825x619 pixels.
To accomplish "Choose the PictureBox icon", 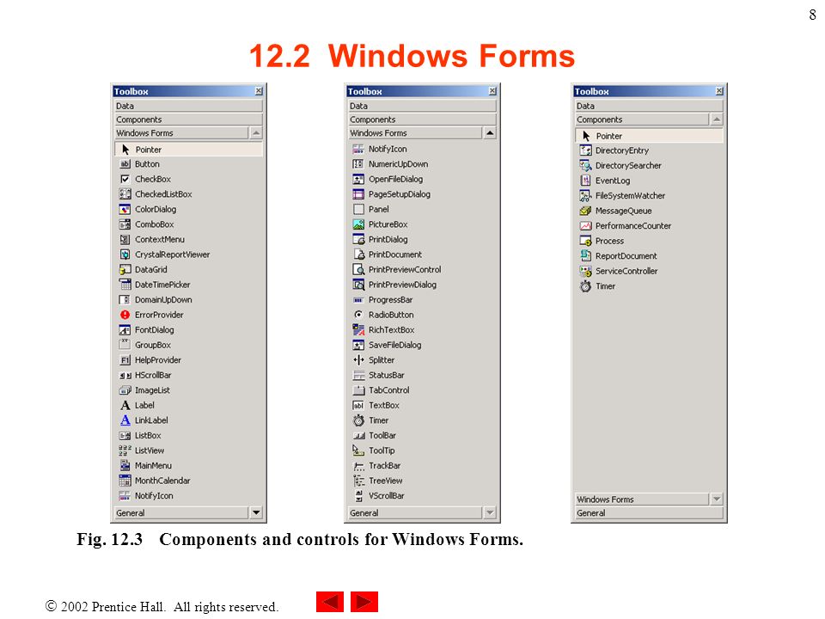I will (x=358, y=224).
